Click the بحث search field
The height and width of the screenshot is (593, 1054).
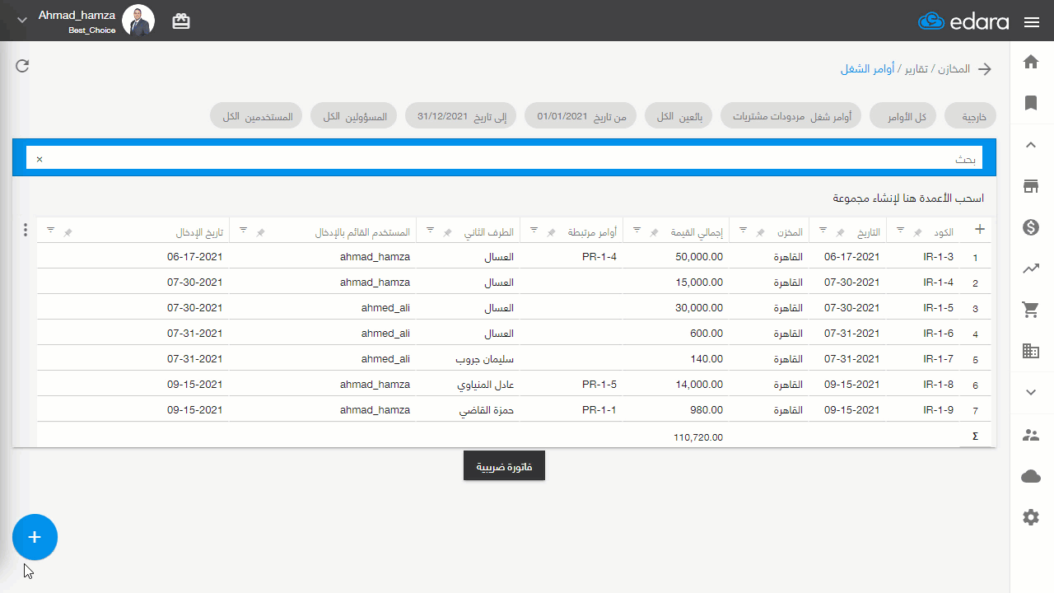[504, 158]
